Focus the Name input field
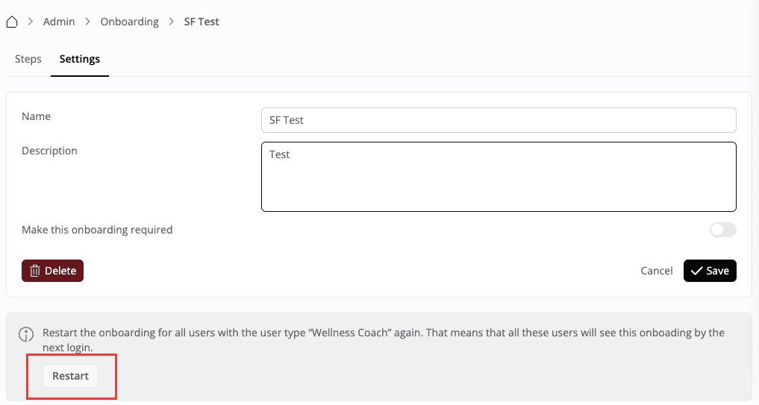Image resolution: width=759 pixels, height=405 pixels. click(499, 120)
